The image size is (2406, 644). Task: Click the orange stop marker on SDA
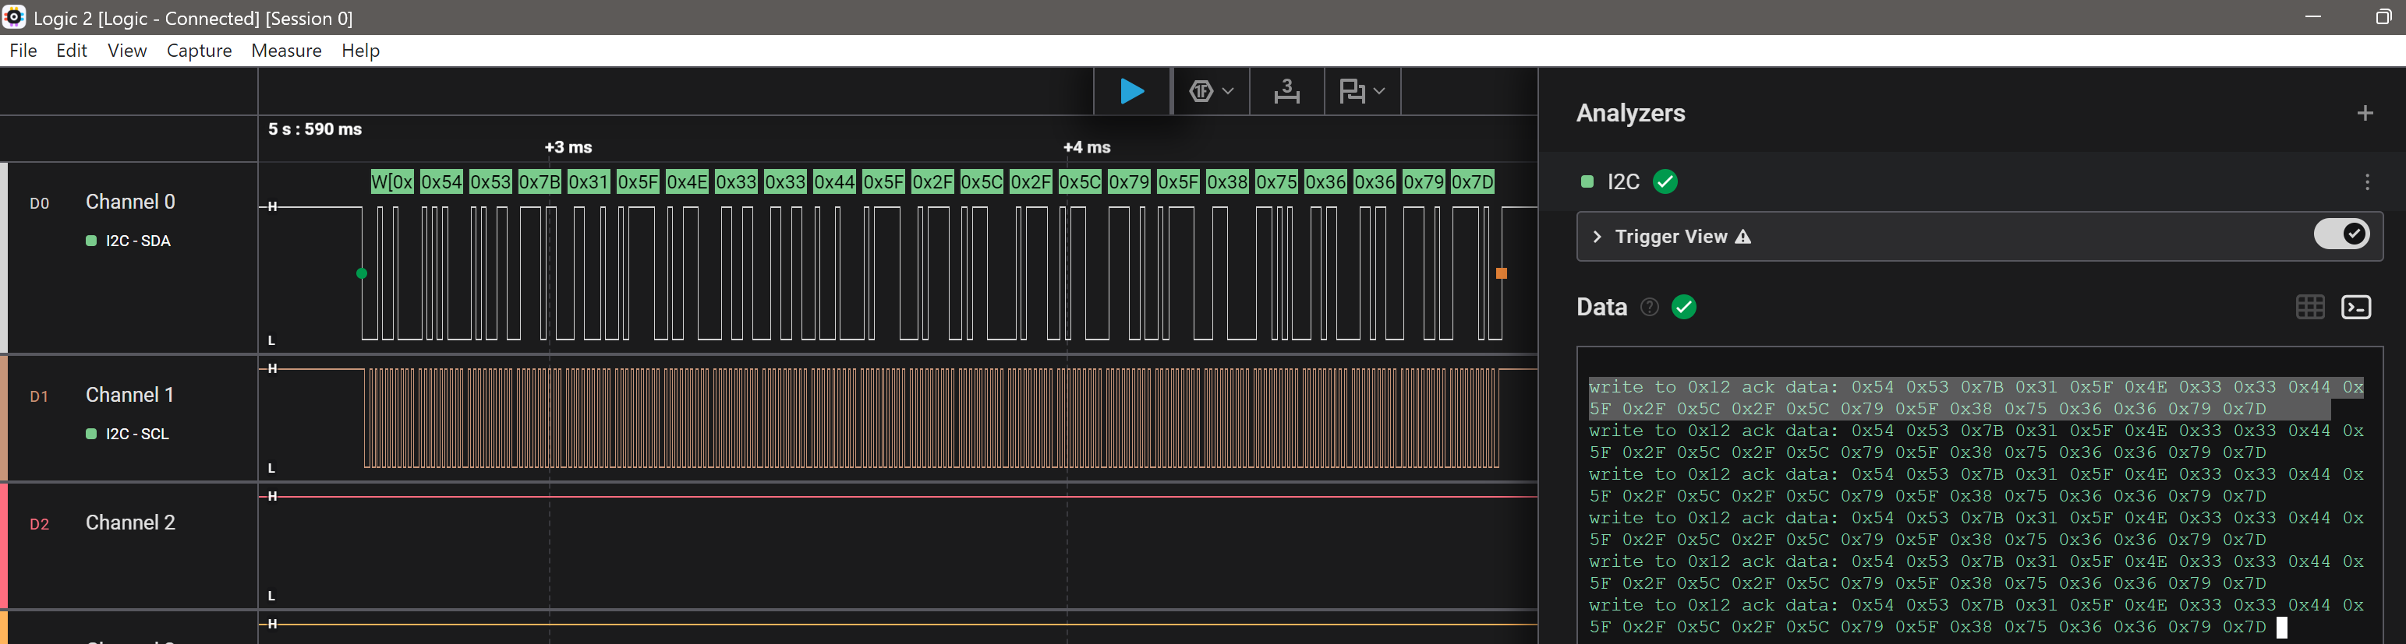pos(1501,273)
